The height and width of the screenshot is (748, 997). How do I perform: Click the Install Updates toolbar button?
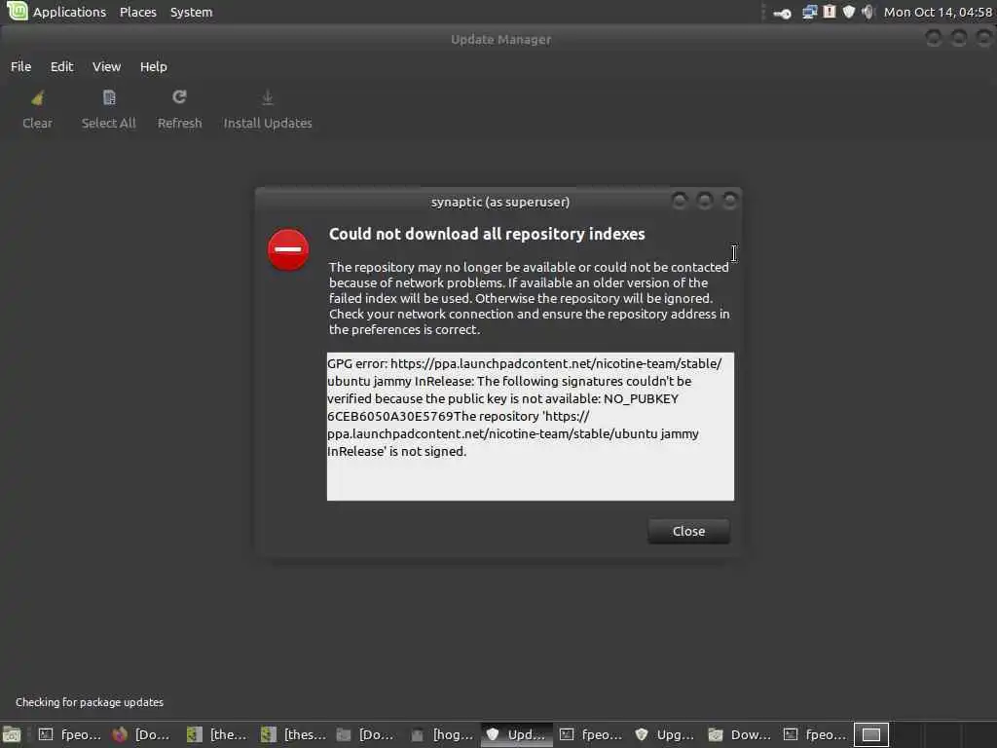[x=268, y=110]
